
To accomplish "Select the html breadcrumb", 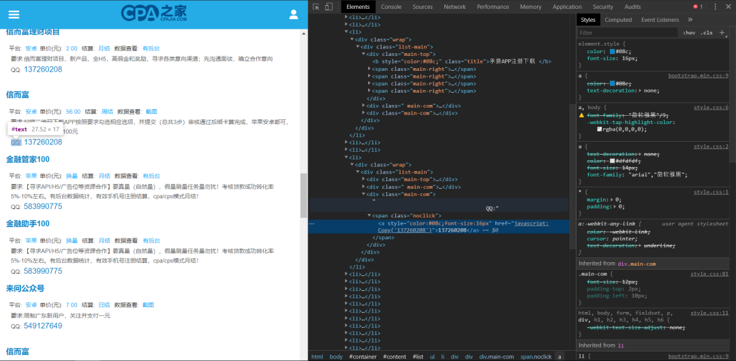I will point(318,357).
